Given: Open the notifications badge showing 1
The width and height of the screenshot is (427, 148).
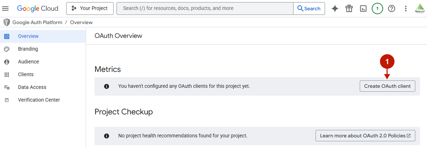Looking at the screenshot, I should tap(377, 8).
